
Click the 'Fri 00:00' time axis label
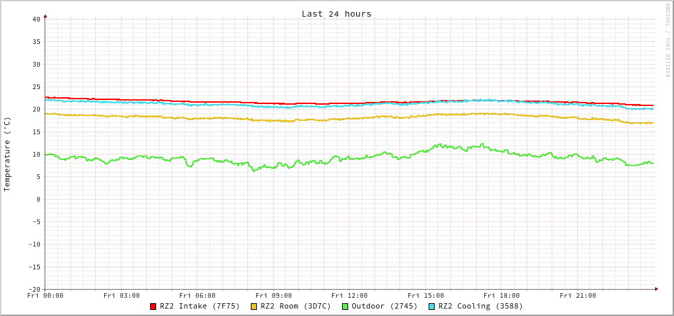(x=45, y=296)
